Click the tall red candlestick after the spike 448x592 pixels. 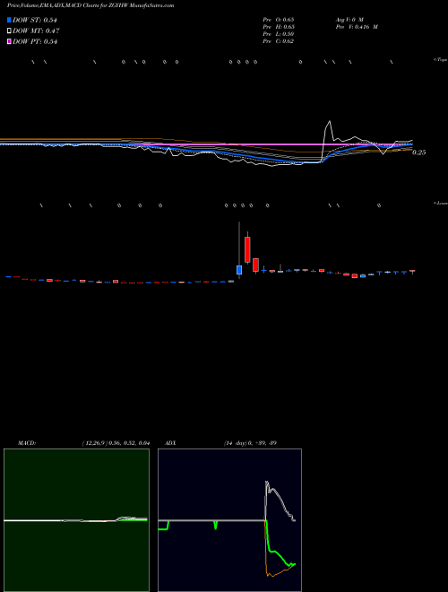247,249
